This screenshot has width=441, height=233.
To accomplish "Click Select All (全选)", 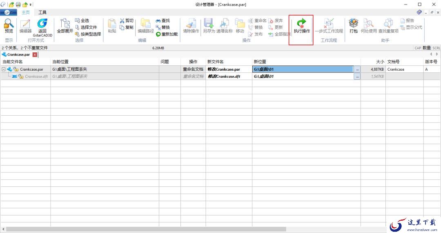I will coord(82,20).
